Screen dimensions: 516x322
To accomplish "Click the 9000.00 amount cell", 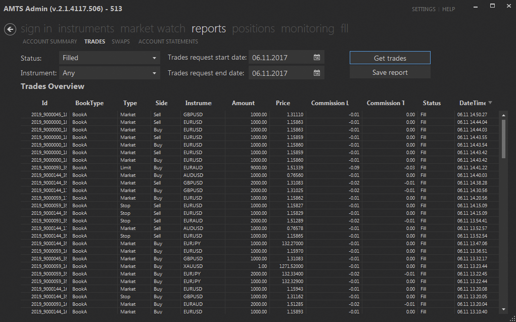I will pos(259,168).
